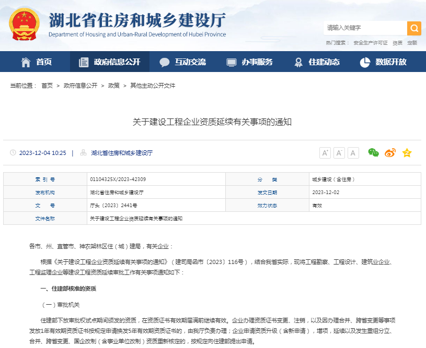The height and width of the screenshot is (348, 426).
Task: Click the 资质 hot search keyword
Action: 396,42
